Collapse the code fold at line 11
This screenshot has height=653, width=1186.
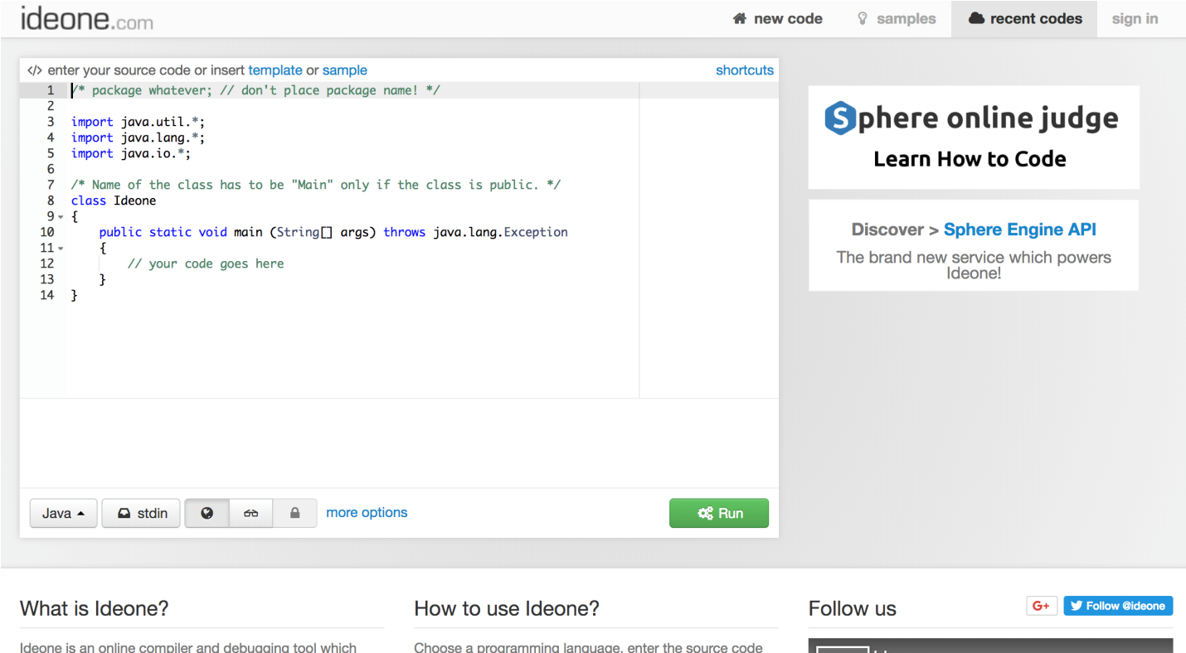click(x=61, y=249)
